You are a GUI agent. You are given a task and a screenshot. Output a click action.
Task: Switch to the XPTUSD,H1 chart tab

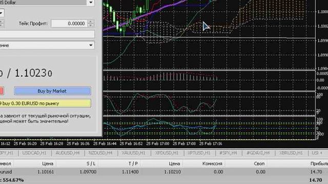coord(199,153)
